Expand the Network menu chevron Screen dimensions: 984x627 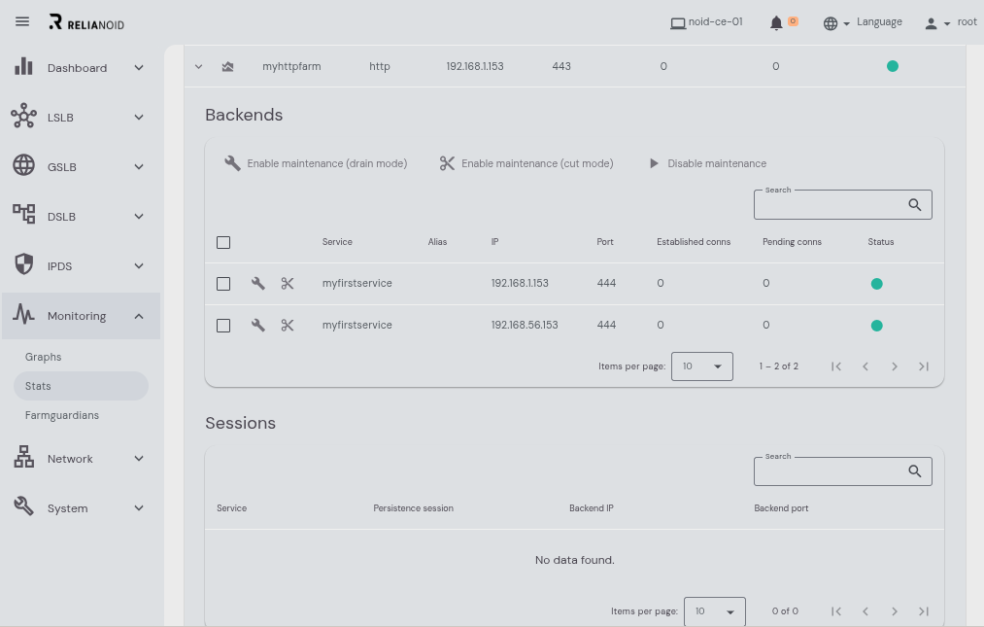coord(139,459)
